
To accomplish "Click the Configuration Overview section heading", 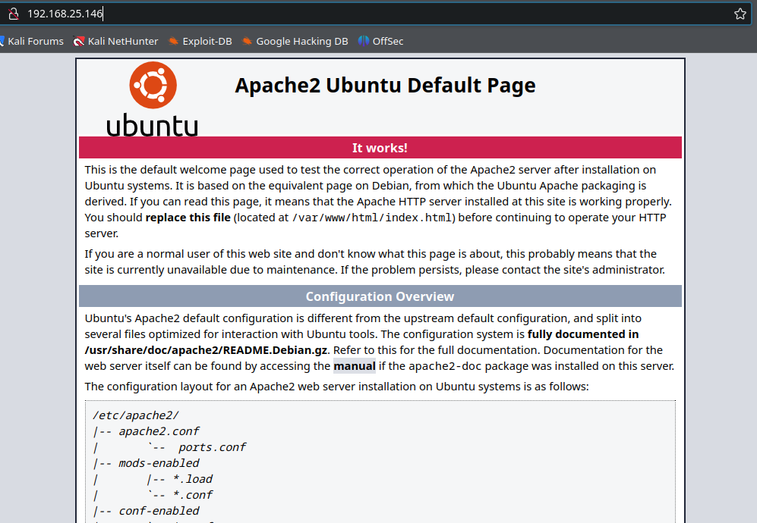I will click(x=380, y=296).
